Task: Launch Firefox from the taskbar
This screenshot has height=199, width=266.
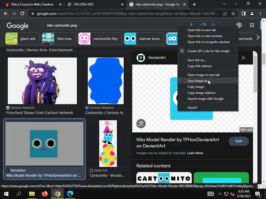Action: click(x=45, y=194)
